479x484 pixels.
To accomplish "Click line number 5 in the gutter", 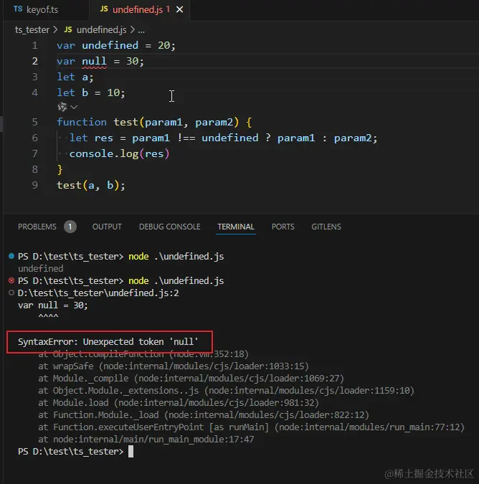I will (x=35, y=122).
